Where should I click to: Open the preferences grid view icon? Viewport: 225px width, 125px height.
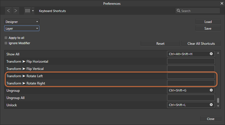[28, 11]
